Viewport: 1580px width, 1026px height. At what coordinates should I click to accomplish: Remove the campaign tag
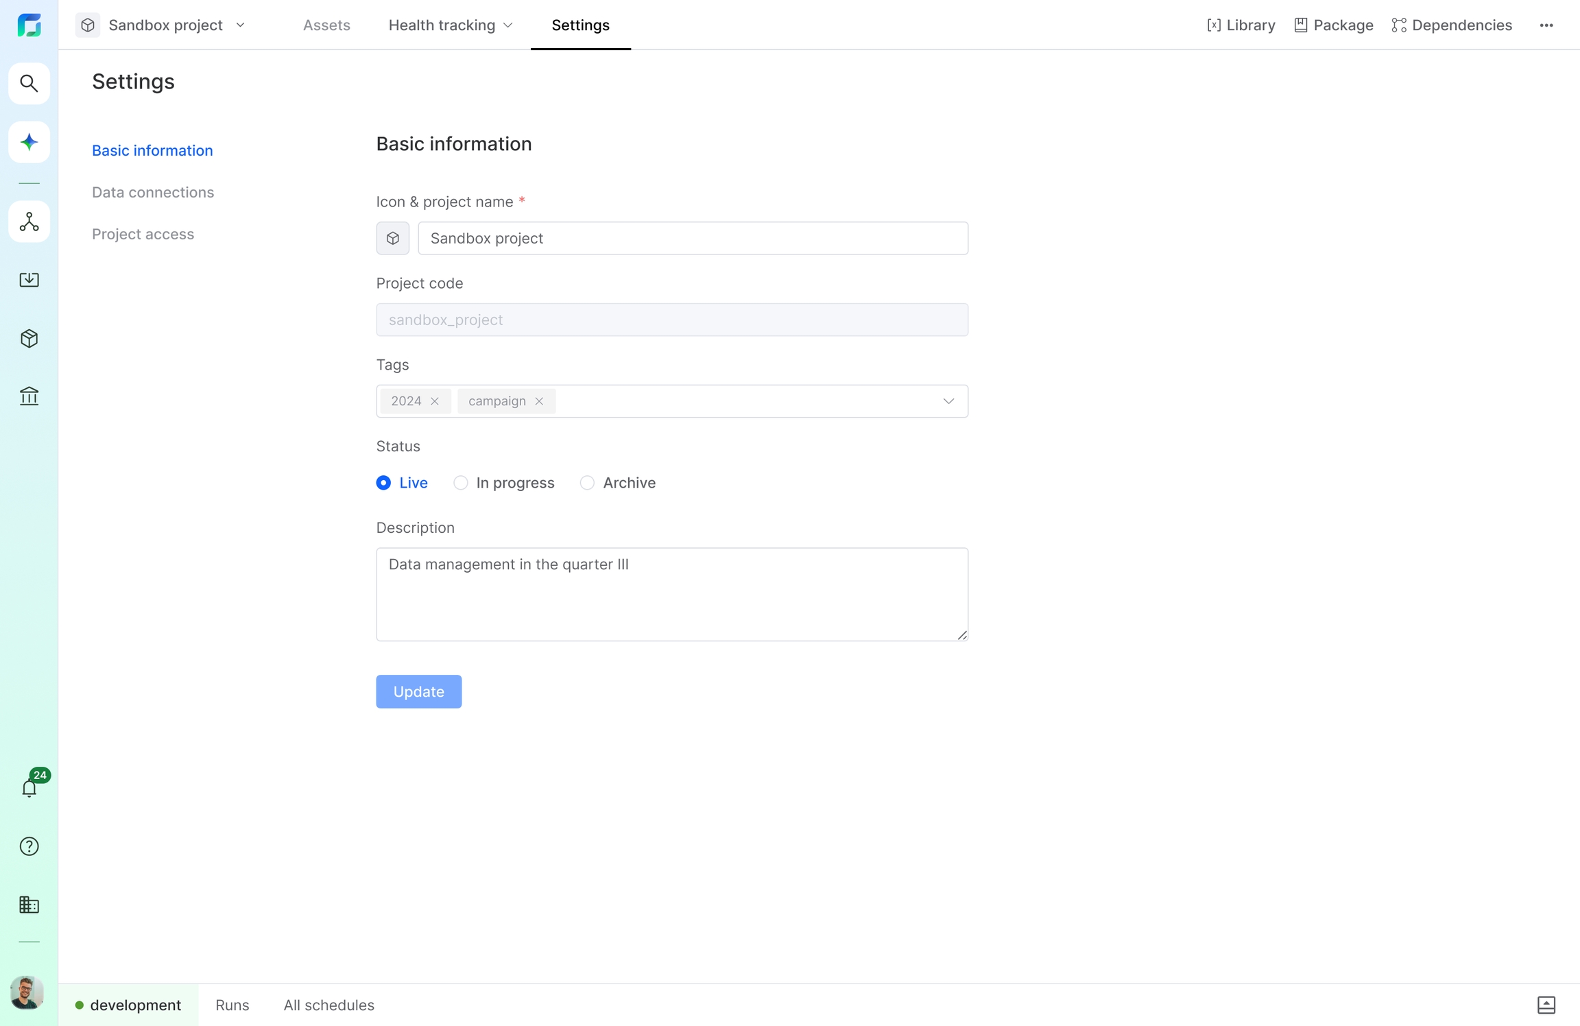(x=539, y=401)
